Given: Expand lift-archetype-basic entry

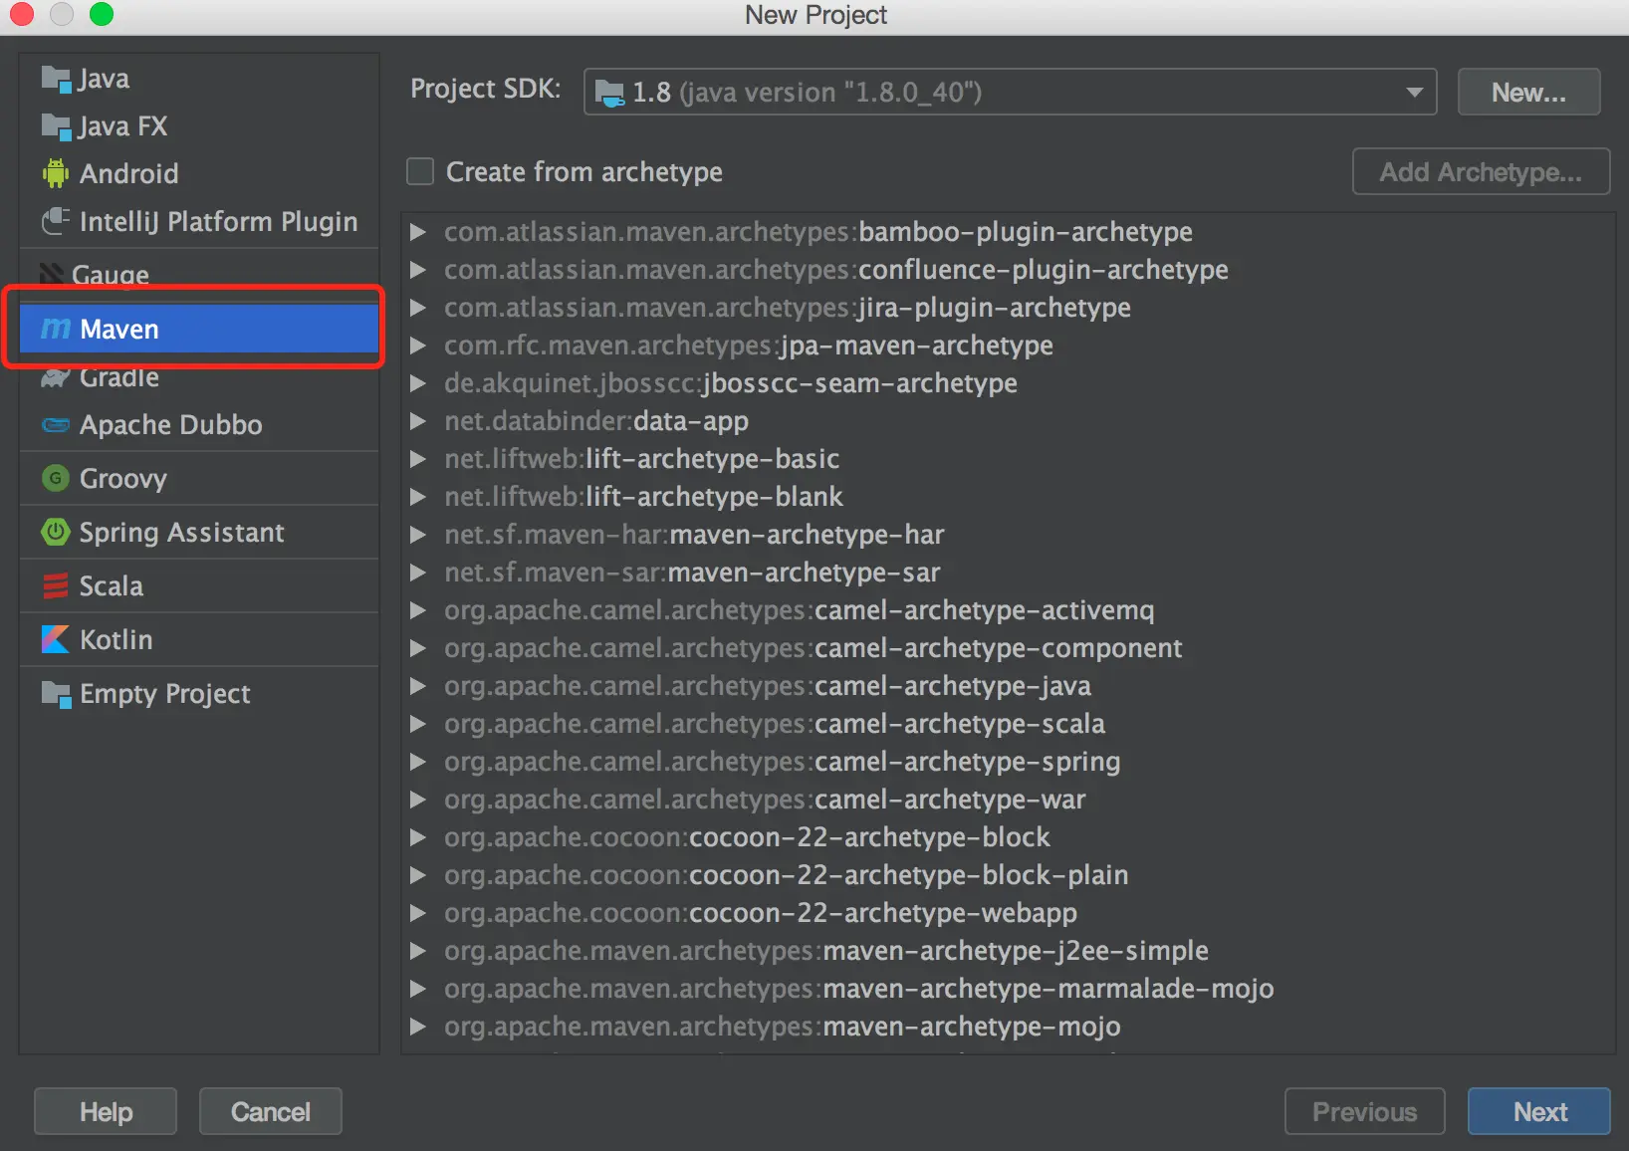Looking at the screenshot, I should tap(418, 459).
